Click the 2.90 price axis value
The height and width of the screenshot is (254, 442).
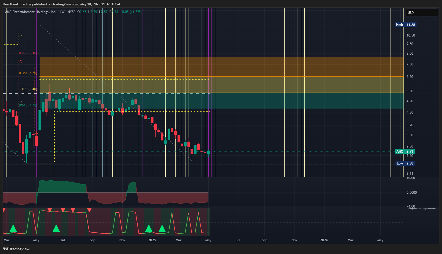[x=410, y=146]
